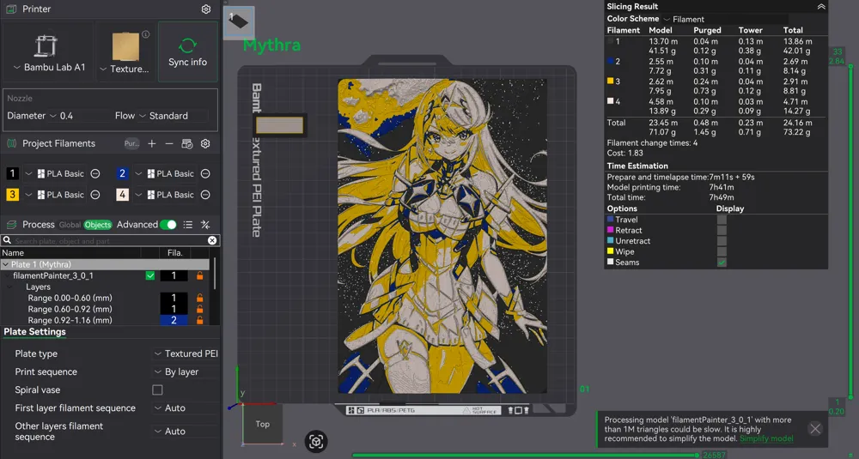Click the textured plate preview image
Image resolution: width=859 pixels, height=459 pixels.
click(126, 46)
